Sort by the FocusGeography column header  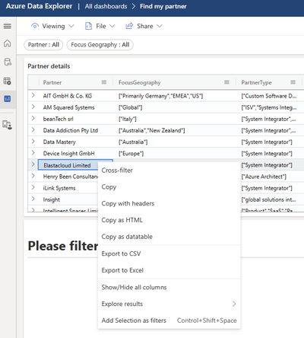(x=140, y=82)
